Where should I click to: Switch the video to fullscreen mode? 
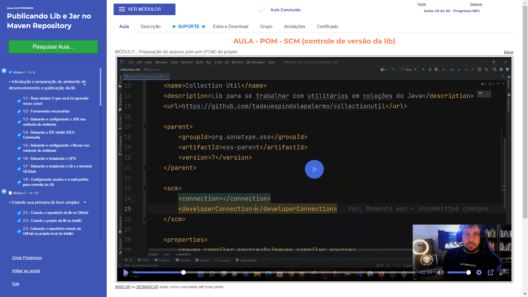click(x=502, y=273)
